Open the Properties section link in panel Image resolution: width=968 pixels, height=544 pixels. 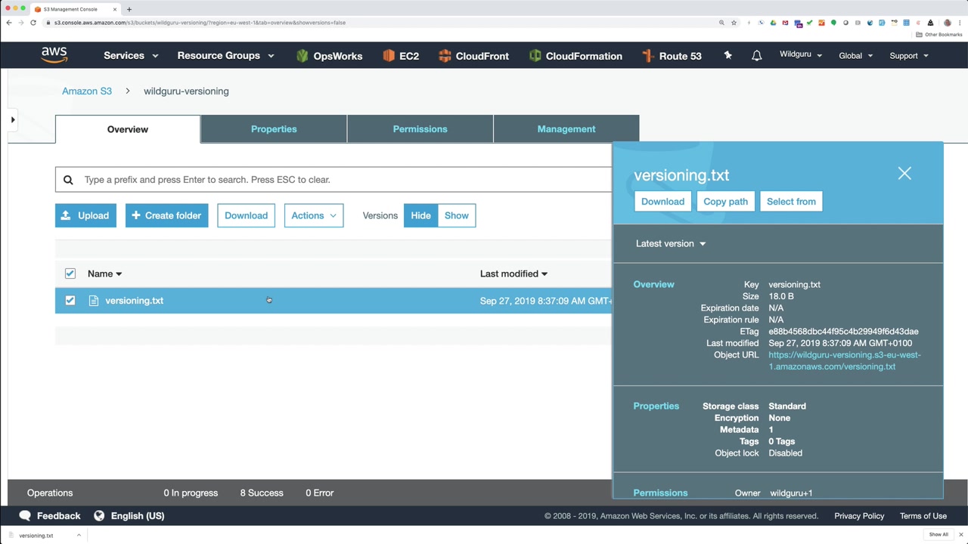(x=656, y=406)
